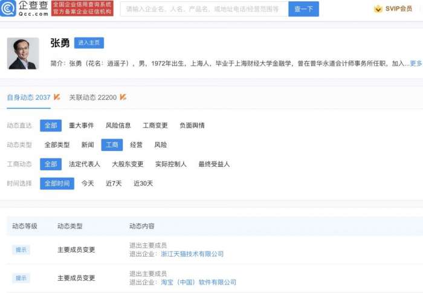Switch to 自身动态 tab
This screenshot has width=423, height=293.
[x=28, y=97]
